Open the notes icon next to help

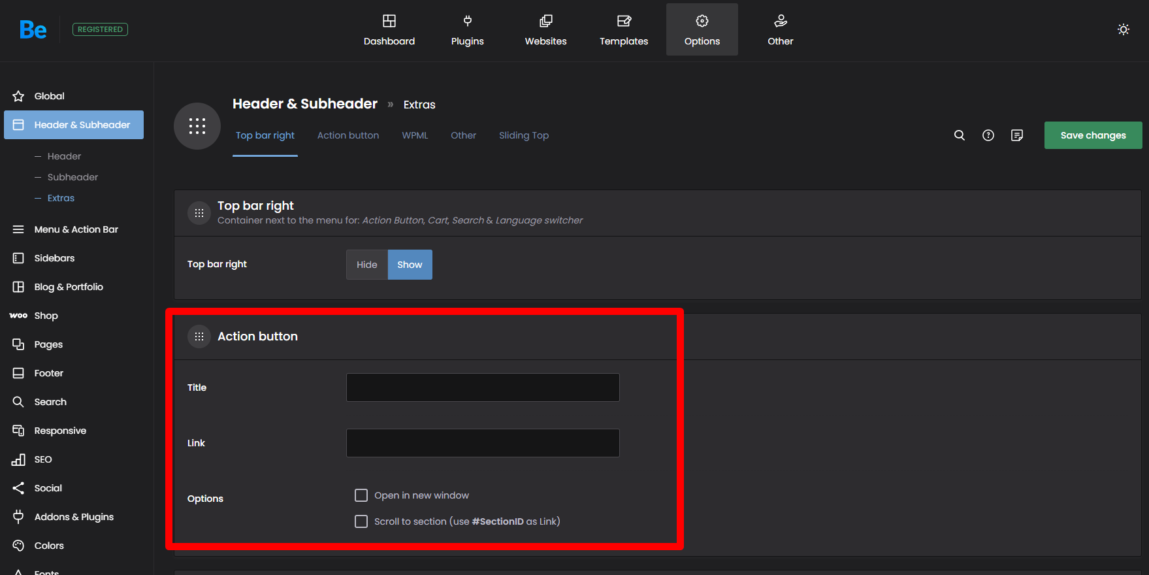click(x=1016, y=135)
